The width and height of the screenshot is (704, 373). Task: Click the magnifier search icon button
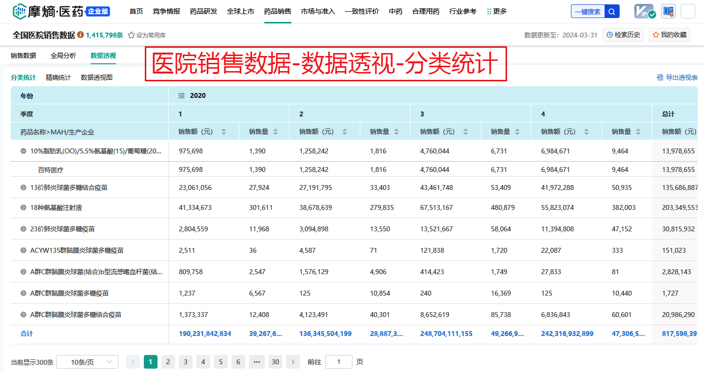(612, 11)
